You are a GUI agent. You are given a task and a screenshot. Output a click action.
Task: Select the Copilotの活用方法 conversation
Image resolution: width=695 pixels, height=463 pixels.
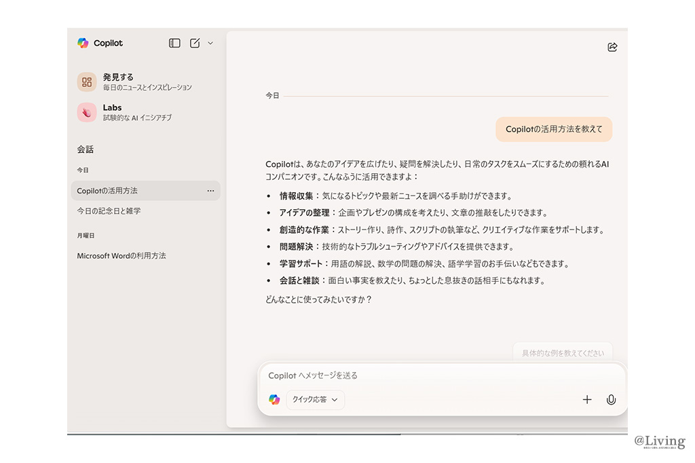(x=107, y=191)
